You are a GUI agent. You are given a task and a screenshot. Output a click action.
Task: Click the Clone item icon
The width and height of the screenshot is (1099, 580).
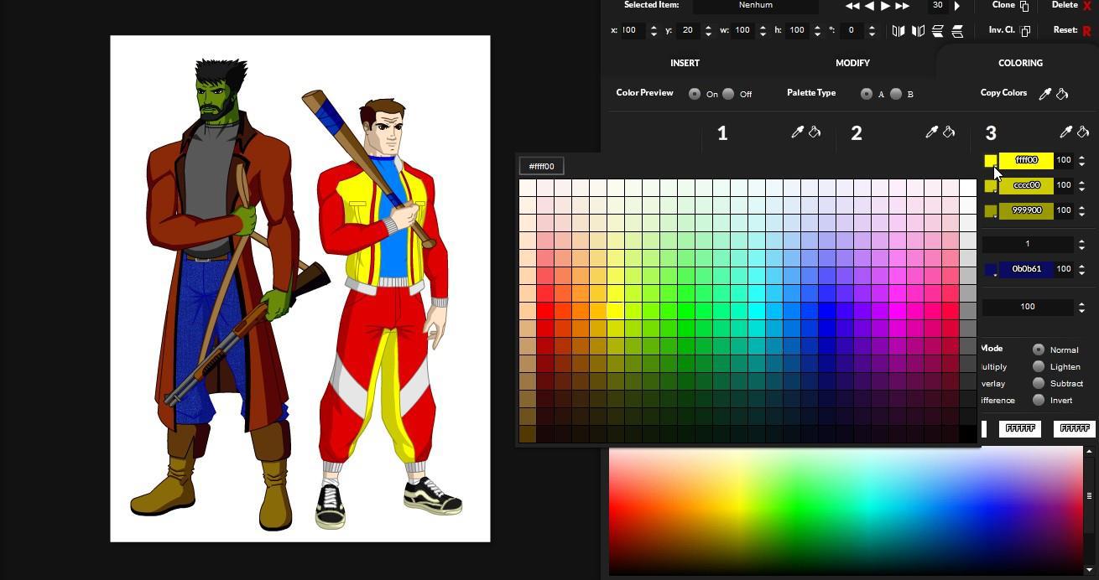pyautogui.click(x=1023, y=6)
